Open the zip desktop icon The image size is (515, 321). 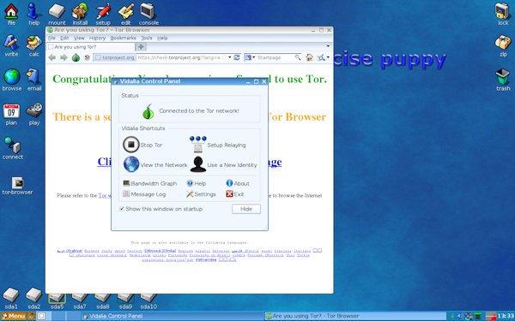coord(502,45)
